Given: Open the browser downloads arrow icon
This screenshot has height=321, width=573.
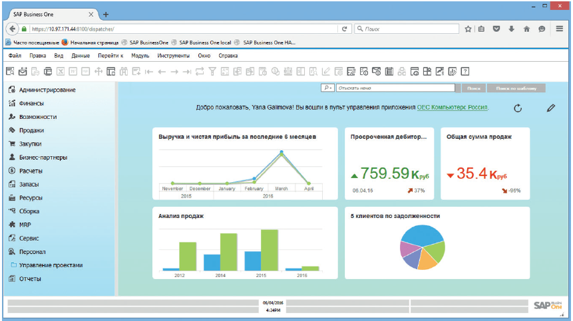Looking at the screenshot, I should tap(511, 29).
